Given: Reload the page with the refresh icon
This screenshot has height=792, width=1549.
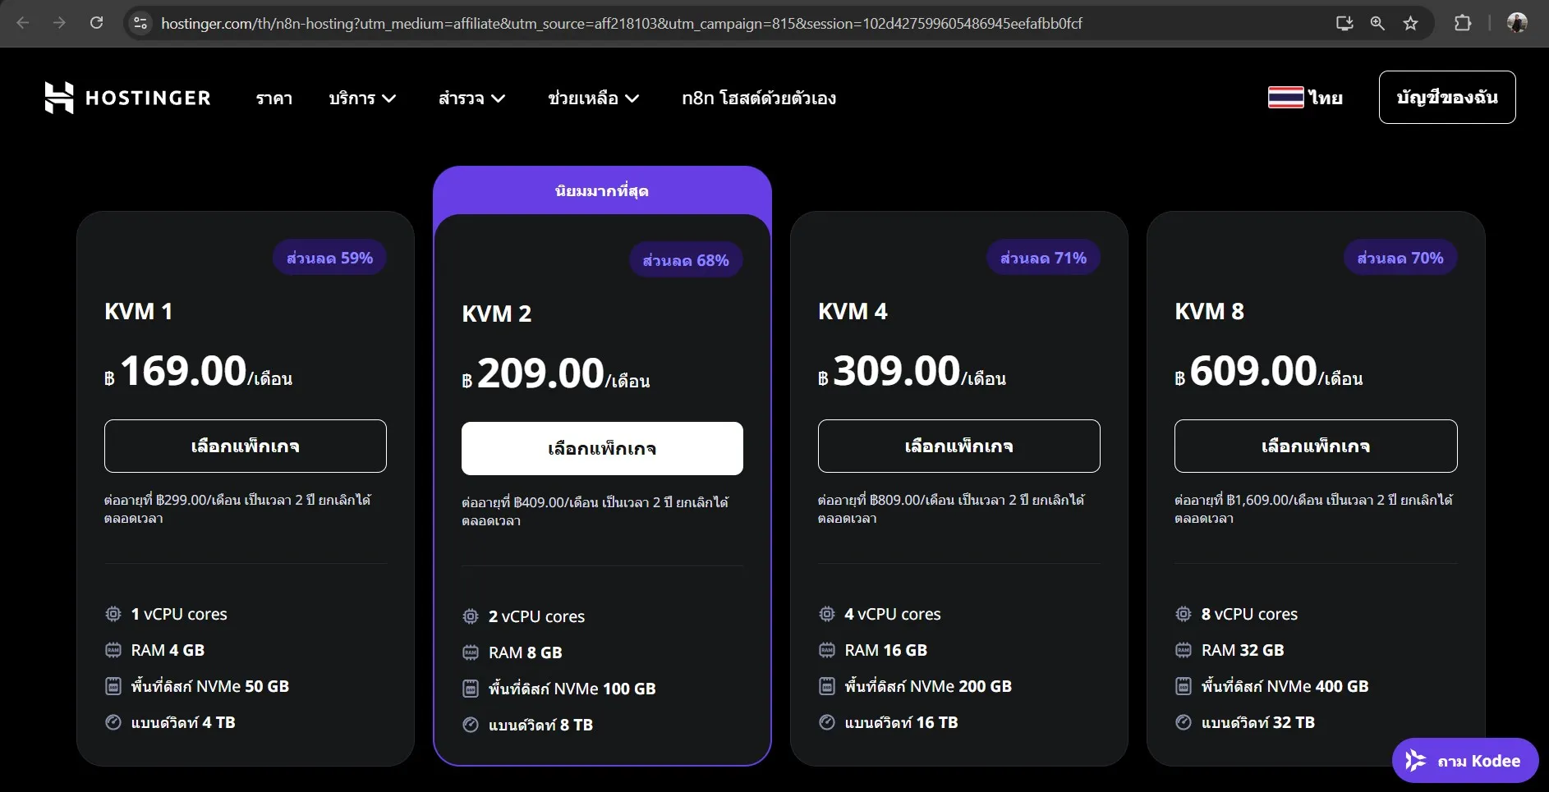Looking at the screenshot, I should [96, 23].
